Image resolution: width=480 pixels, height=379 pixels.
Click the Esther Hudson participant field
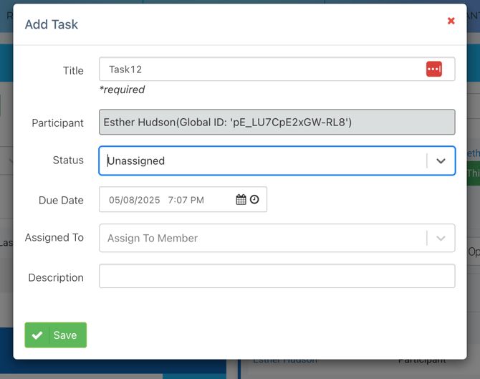click(277, 123)
